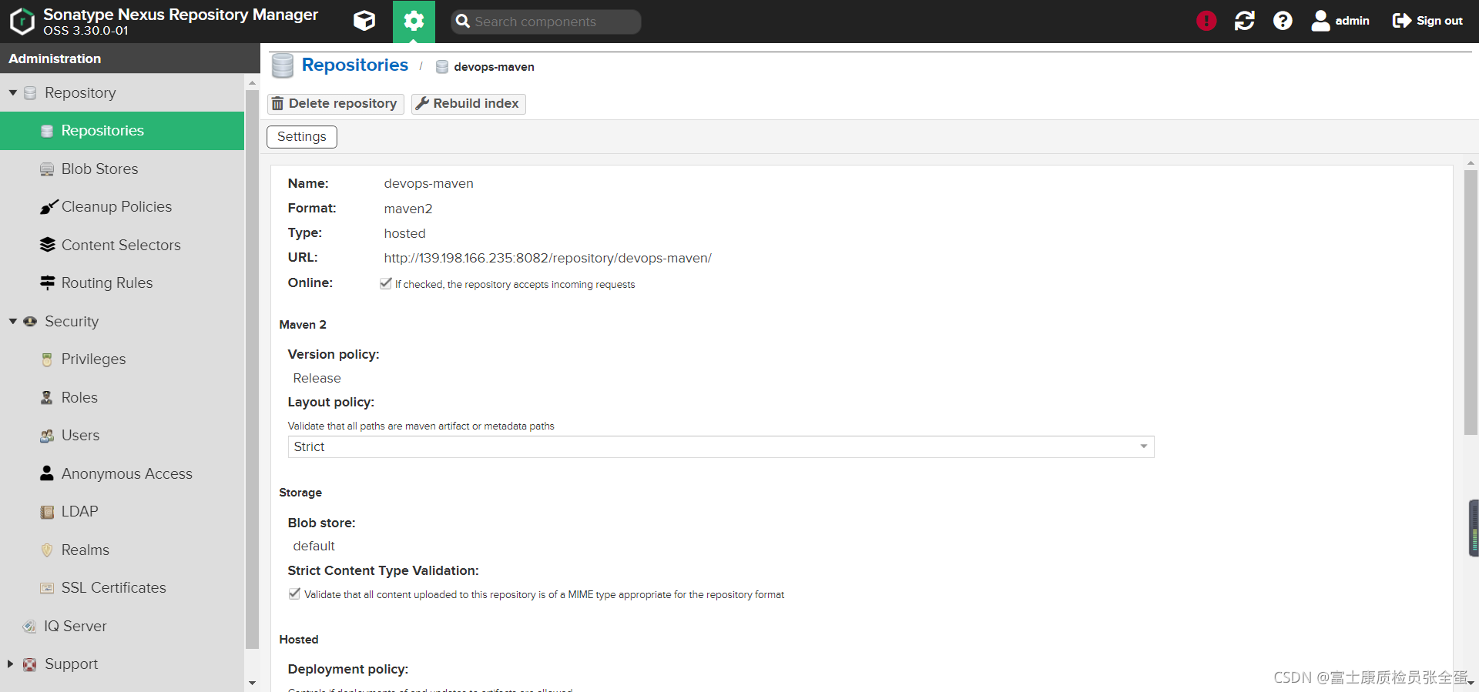Click the SSL Certificates icon
Screen dimensions: 1479x692
pyautogui.click(x=47, y=588)
